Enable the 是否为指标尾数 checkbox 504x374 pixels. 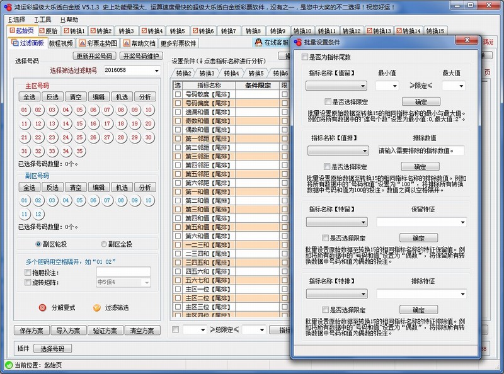click(303, 56)
